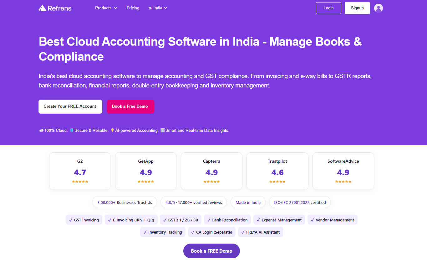Select the GSTR-1 / 2B / 3B chip
The image size is (427, 277).
(180, 220)
